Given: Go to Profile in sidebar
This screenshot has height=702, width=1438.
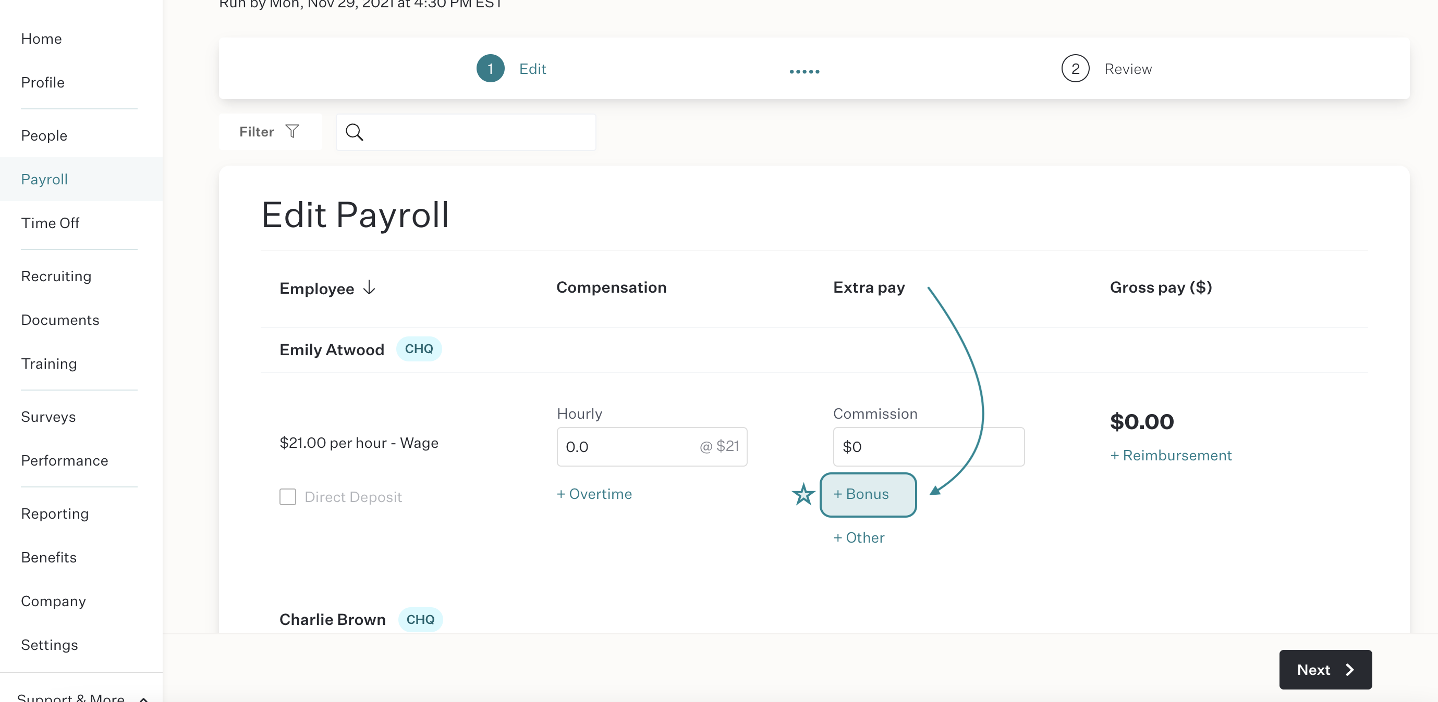Looking at the screenshot, I should pos(42,82).
